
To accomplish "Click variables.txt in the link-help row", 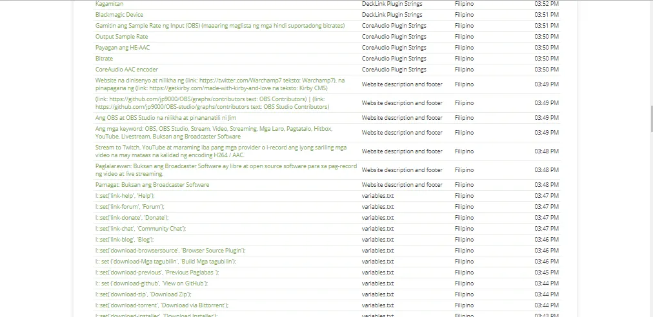I will coord(377,196).
